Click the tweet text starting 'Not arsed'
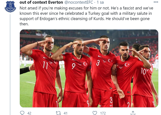The image size is (161, 115). coord(86,16)
